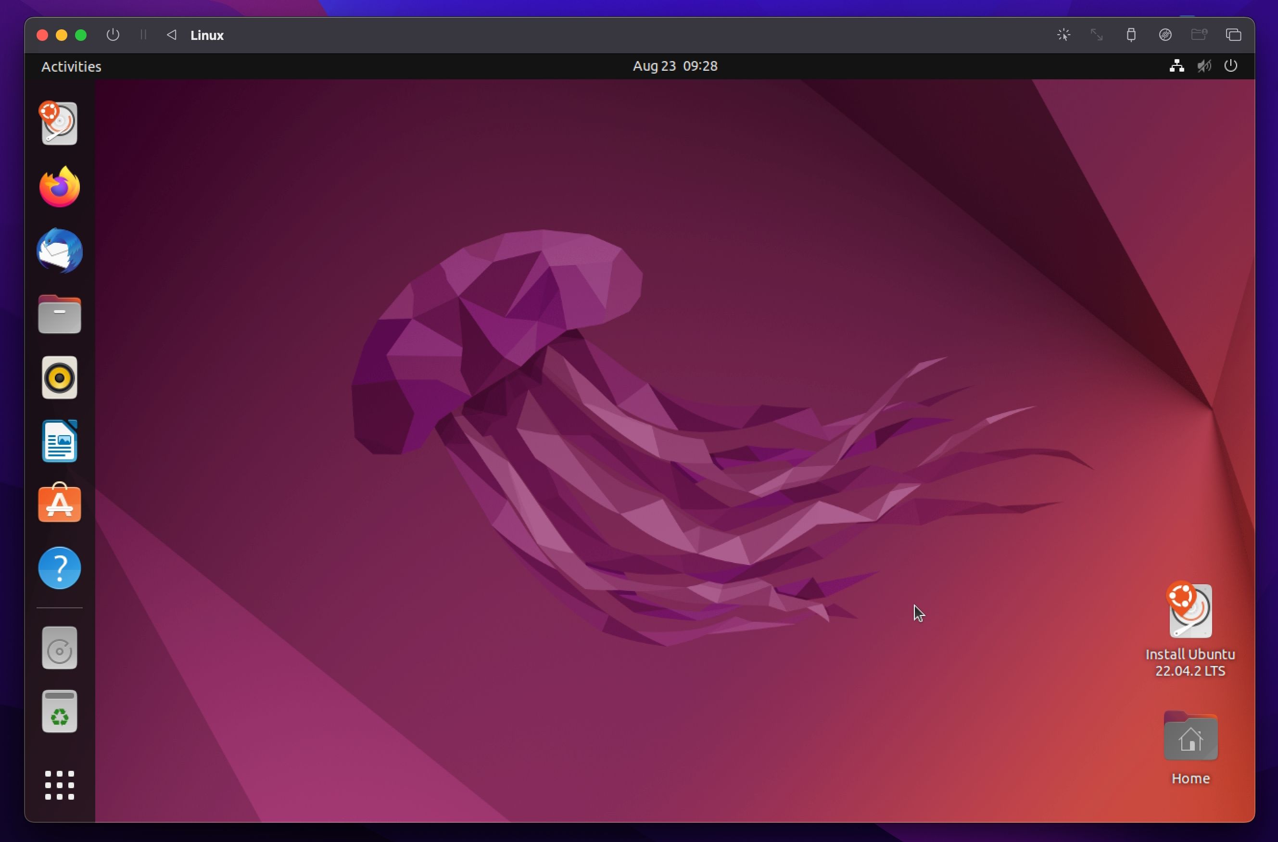Open the Files file manager

tap(59, 314)
